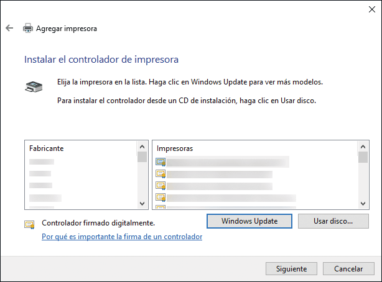Click Siguiente to continue
The width and height of the screenshot is (382, 282).
(287, 269)
